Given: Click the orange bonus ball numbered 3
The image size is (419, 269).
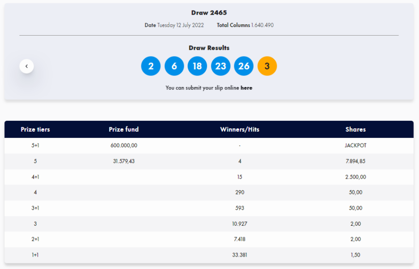Looking at the screenshot, I should coord(267,66).
